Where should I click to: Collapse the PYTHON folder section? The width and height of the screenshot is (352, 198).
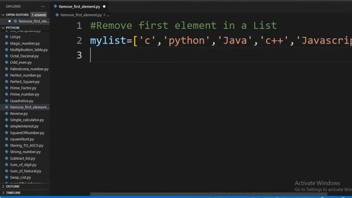tap(3, 28)
